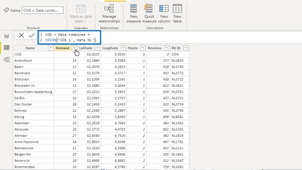The image size is (302, 170).
Task: Click the Bunschoten-Spakenburg name cell
Action: (x=34, y=92)
